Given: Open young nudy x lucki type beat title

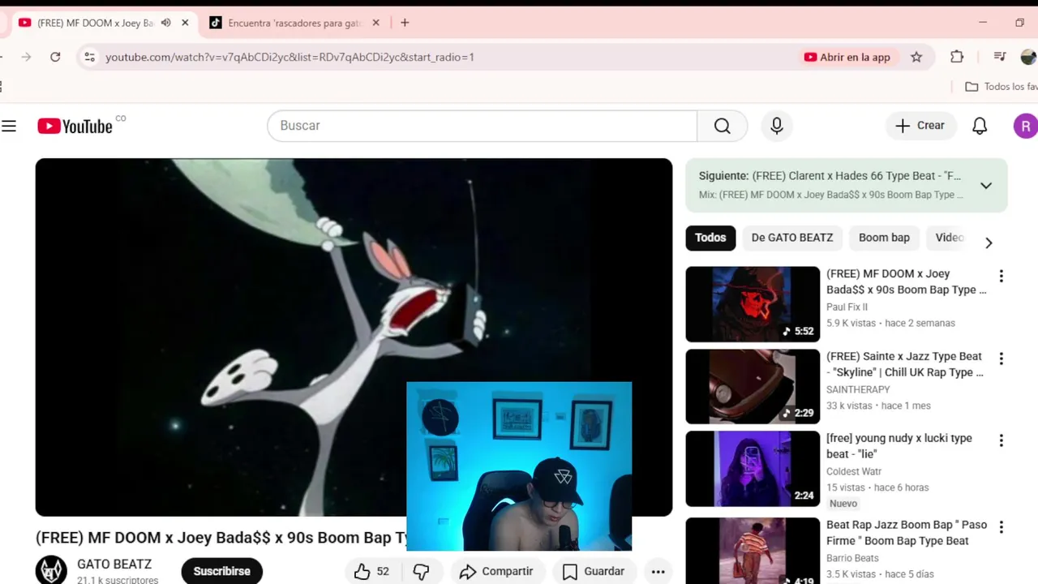Looking at the screenshot, I should click(x=899, y=446).
